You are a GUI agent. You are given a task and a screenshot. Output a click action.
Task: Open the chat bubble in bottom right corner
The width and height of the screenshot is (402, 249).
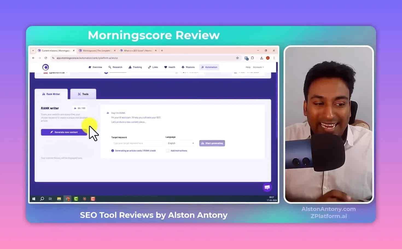(267, 187)
